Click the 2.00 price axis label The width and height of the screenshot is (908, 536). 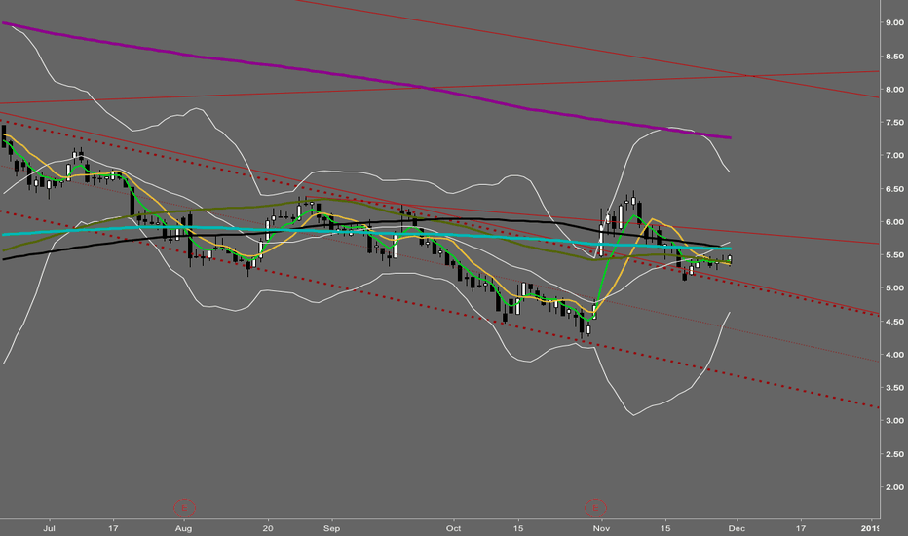(894, 487)
